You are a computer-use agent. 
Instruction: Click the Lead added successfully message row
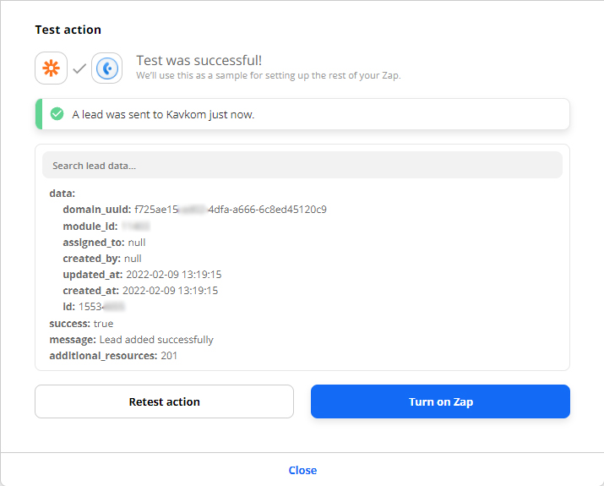point(131,340)
